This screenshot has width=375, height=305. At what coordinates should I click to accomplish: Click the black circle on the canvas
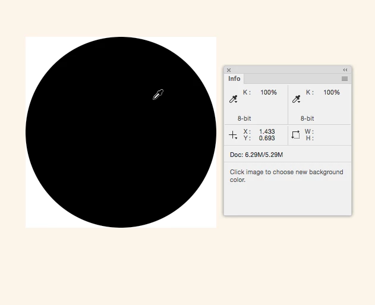coord(121,132)
